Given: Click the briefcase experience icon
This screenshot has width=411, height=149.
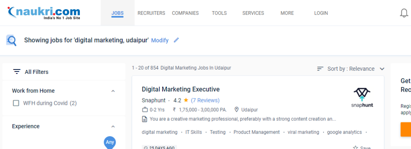Looking at the screenshot, I should point(144,110).
